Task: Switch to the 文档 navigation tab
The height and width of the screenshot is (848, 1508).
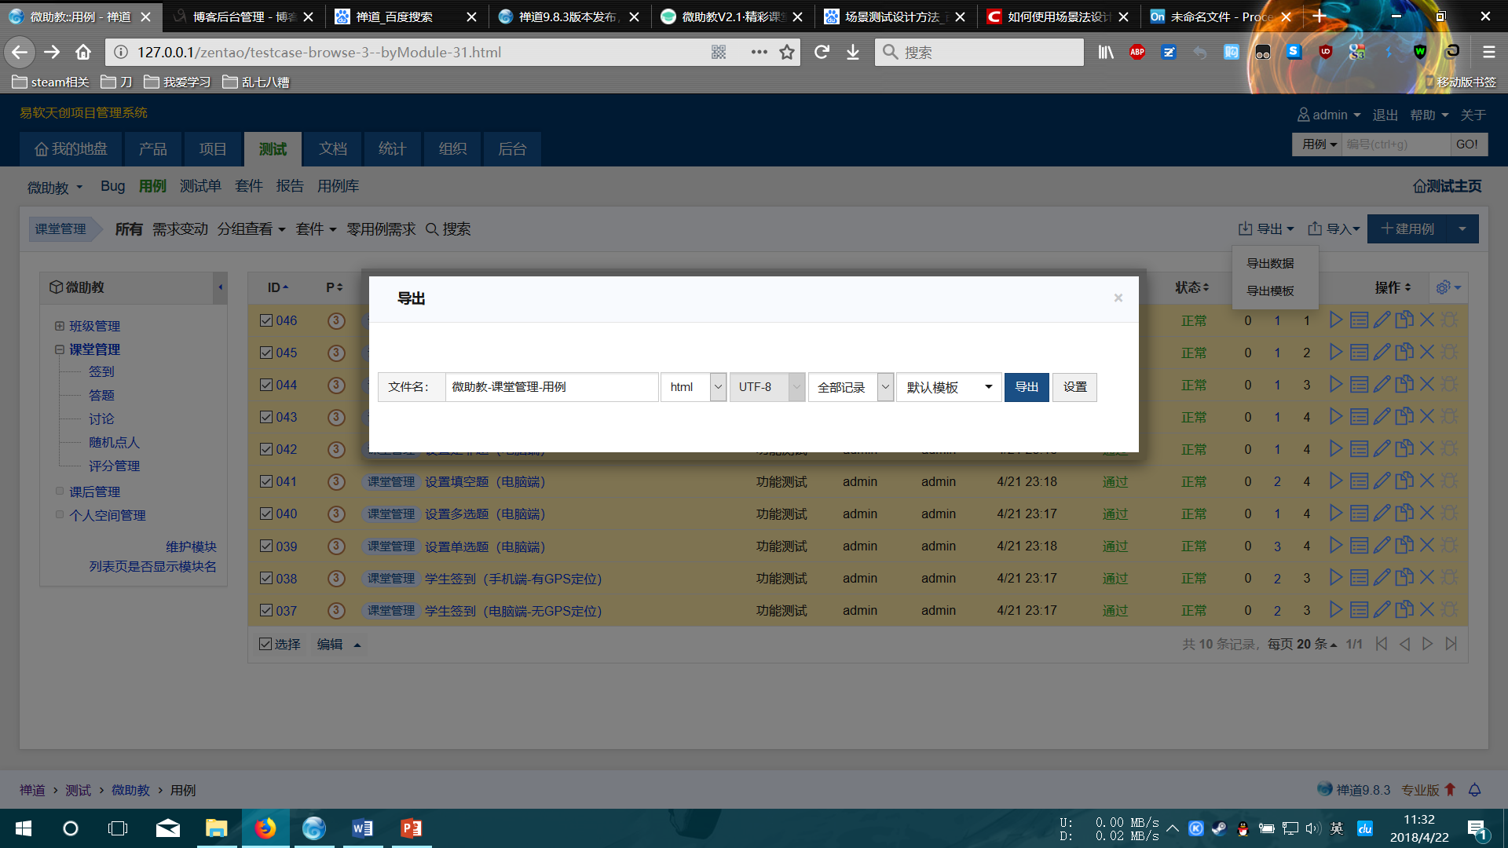Action: point(332,149)
